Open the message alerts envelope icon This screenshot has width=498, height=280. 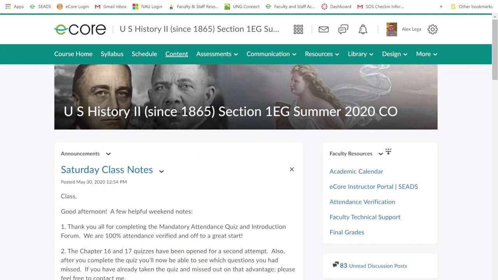coord(323,30)
